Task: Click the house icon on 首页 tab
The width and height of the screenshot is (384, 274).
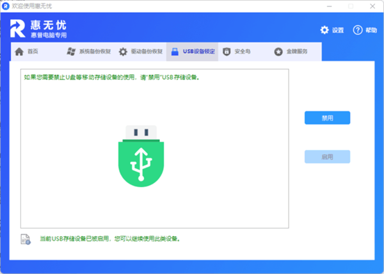Action: pos(19,52)
